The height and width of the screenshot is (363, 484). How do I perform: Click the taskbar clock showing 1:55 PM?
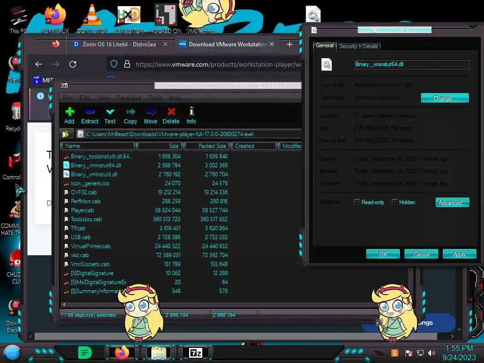point(459,353)
